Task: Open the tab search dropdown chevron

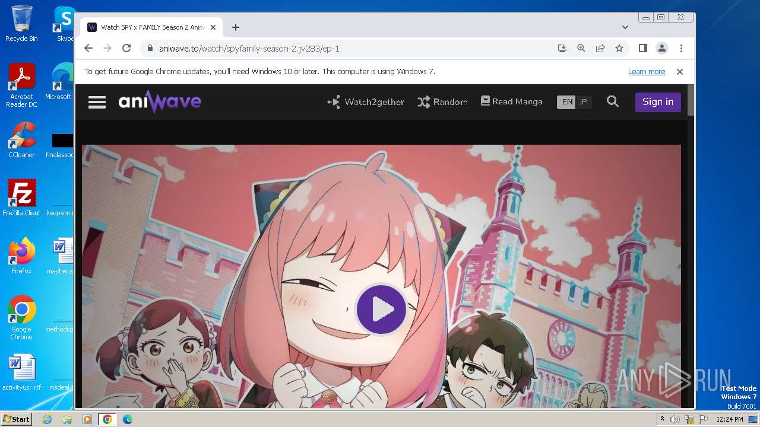Action: [x=625, y=27]
